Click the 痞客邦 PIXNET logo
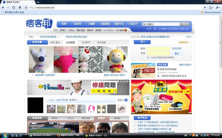Screen dimensions: 222x138 click(39, 24)
